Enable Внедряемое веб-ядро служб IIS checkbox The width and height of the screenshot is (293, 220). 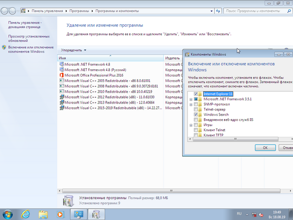pos(195,120)
